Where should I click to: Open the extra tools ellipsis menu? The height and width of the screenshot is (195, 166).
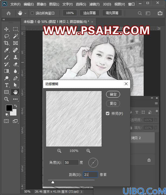click(x=15, y=99)
